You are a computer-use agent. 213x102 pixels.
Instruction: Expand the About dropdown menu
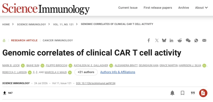pos(202,8)
